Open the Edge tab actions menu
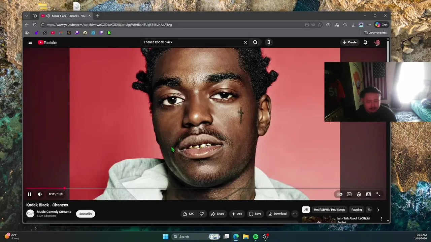The width and height of the screenshot is (431, 242). click(35, 16)
